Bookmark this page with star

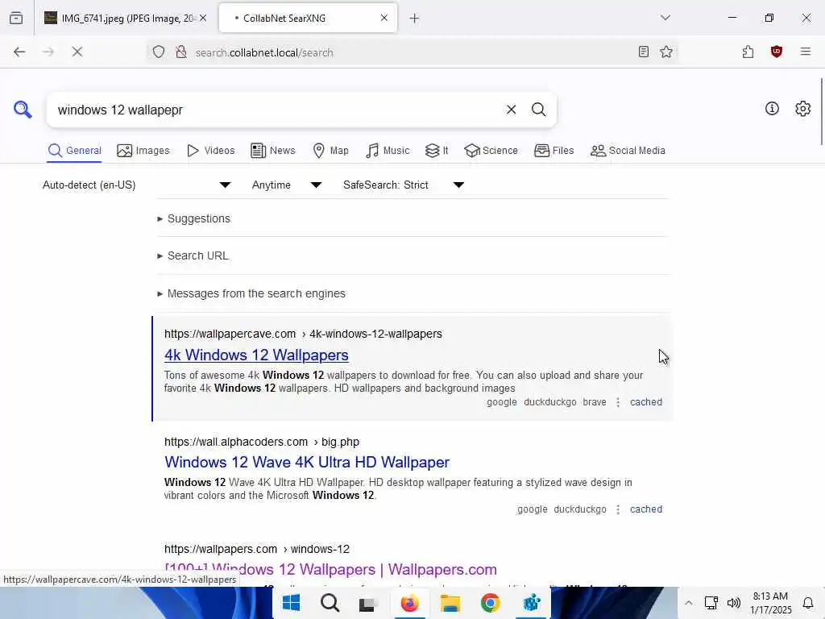click(x=666, y=52)
